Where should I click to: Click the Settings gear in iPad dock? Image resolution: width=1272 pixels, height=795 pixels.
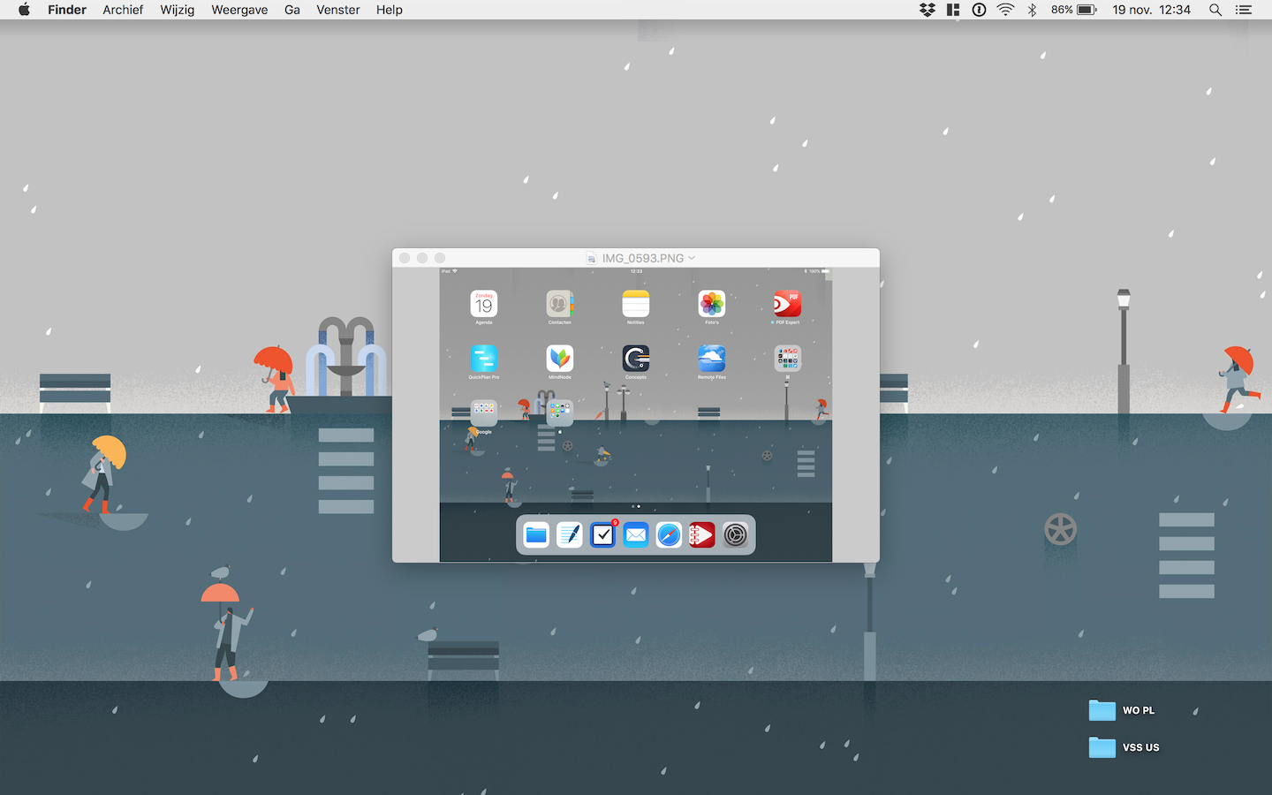click(735, 534)
